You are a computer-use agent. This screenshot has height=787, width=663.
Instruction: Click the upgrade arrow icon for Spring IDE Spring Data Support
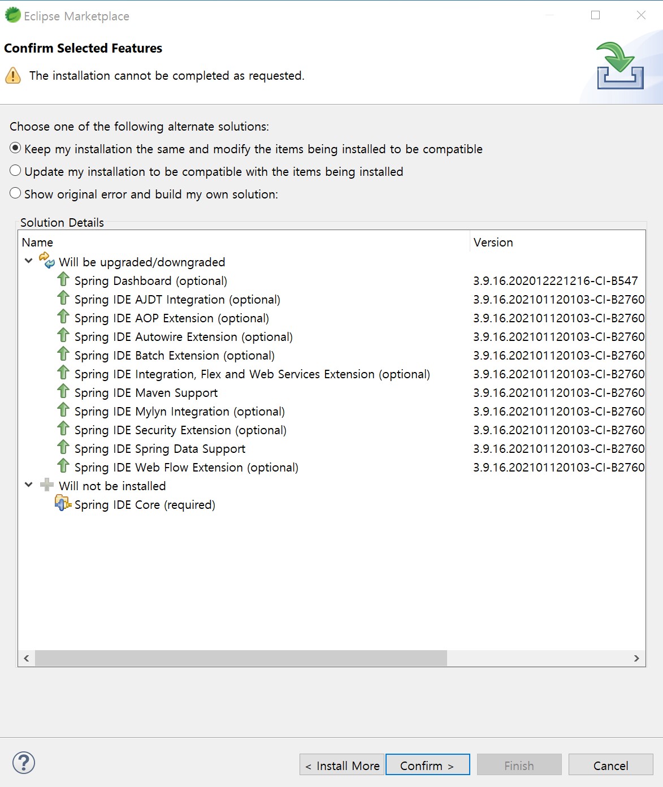[63, 447]
